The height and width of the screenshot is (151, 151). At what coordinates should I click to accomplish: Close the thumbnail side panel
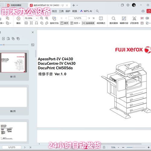(33, 32)
